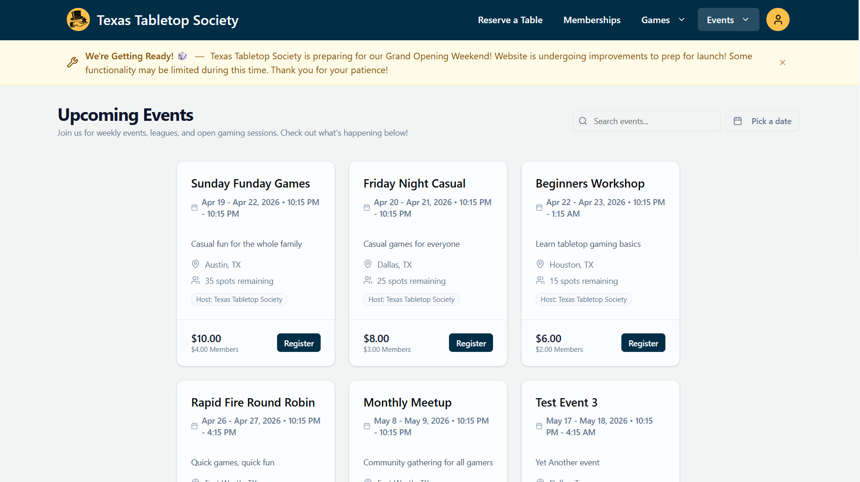Image resolution: width=860 pixels, height=482 pixels.
Task: Click the Upcoming Events heading
Action: [126, 115]
